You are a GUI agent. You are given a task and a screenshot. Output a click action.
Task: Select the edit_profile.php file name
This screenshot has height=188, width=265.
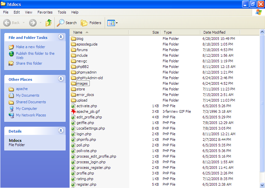pyautogui.click(x=89, y=117)
